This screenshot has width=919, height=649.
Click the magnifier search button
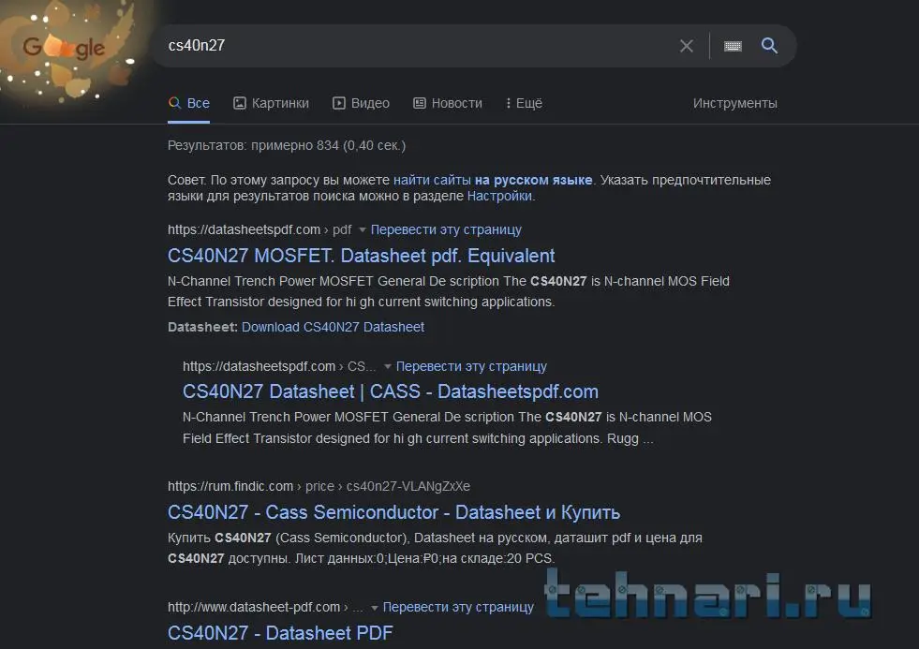769,46
